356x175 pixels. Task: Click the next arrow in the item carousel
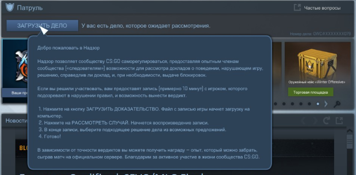[x=327, y=104]
